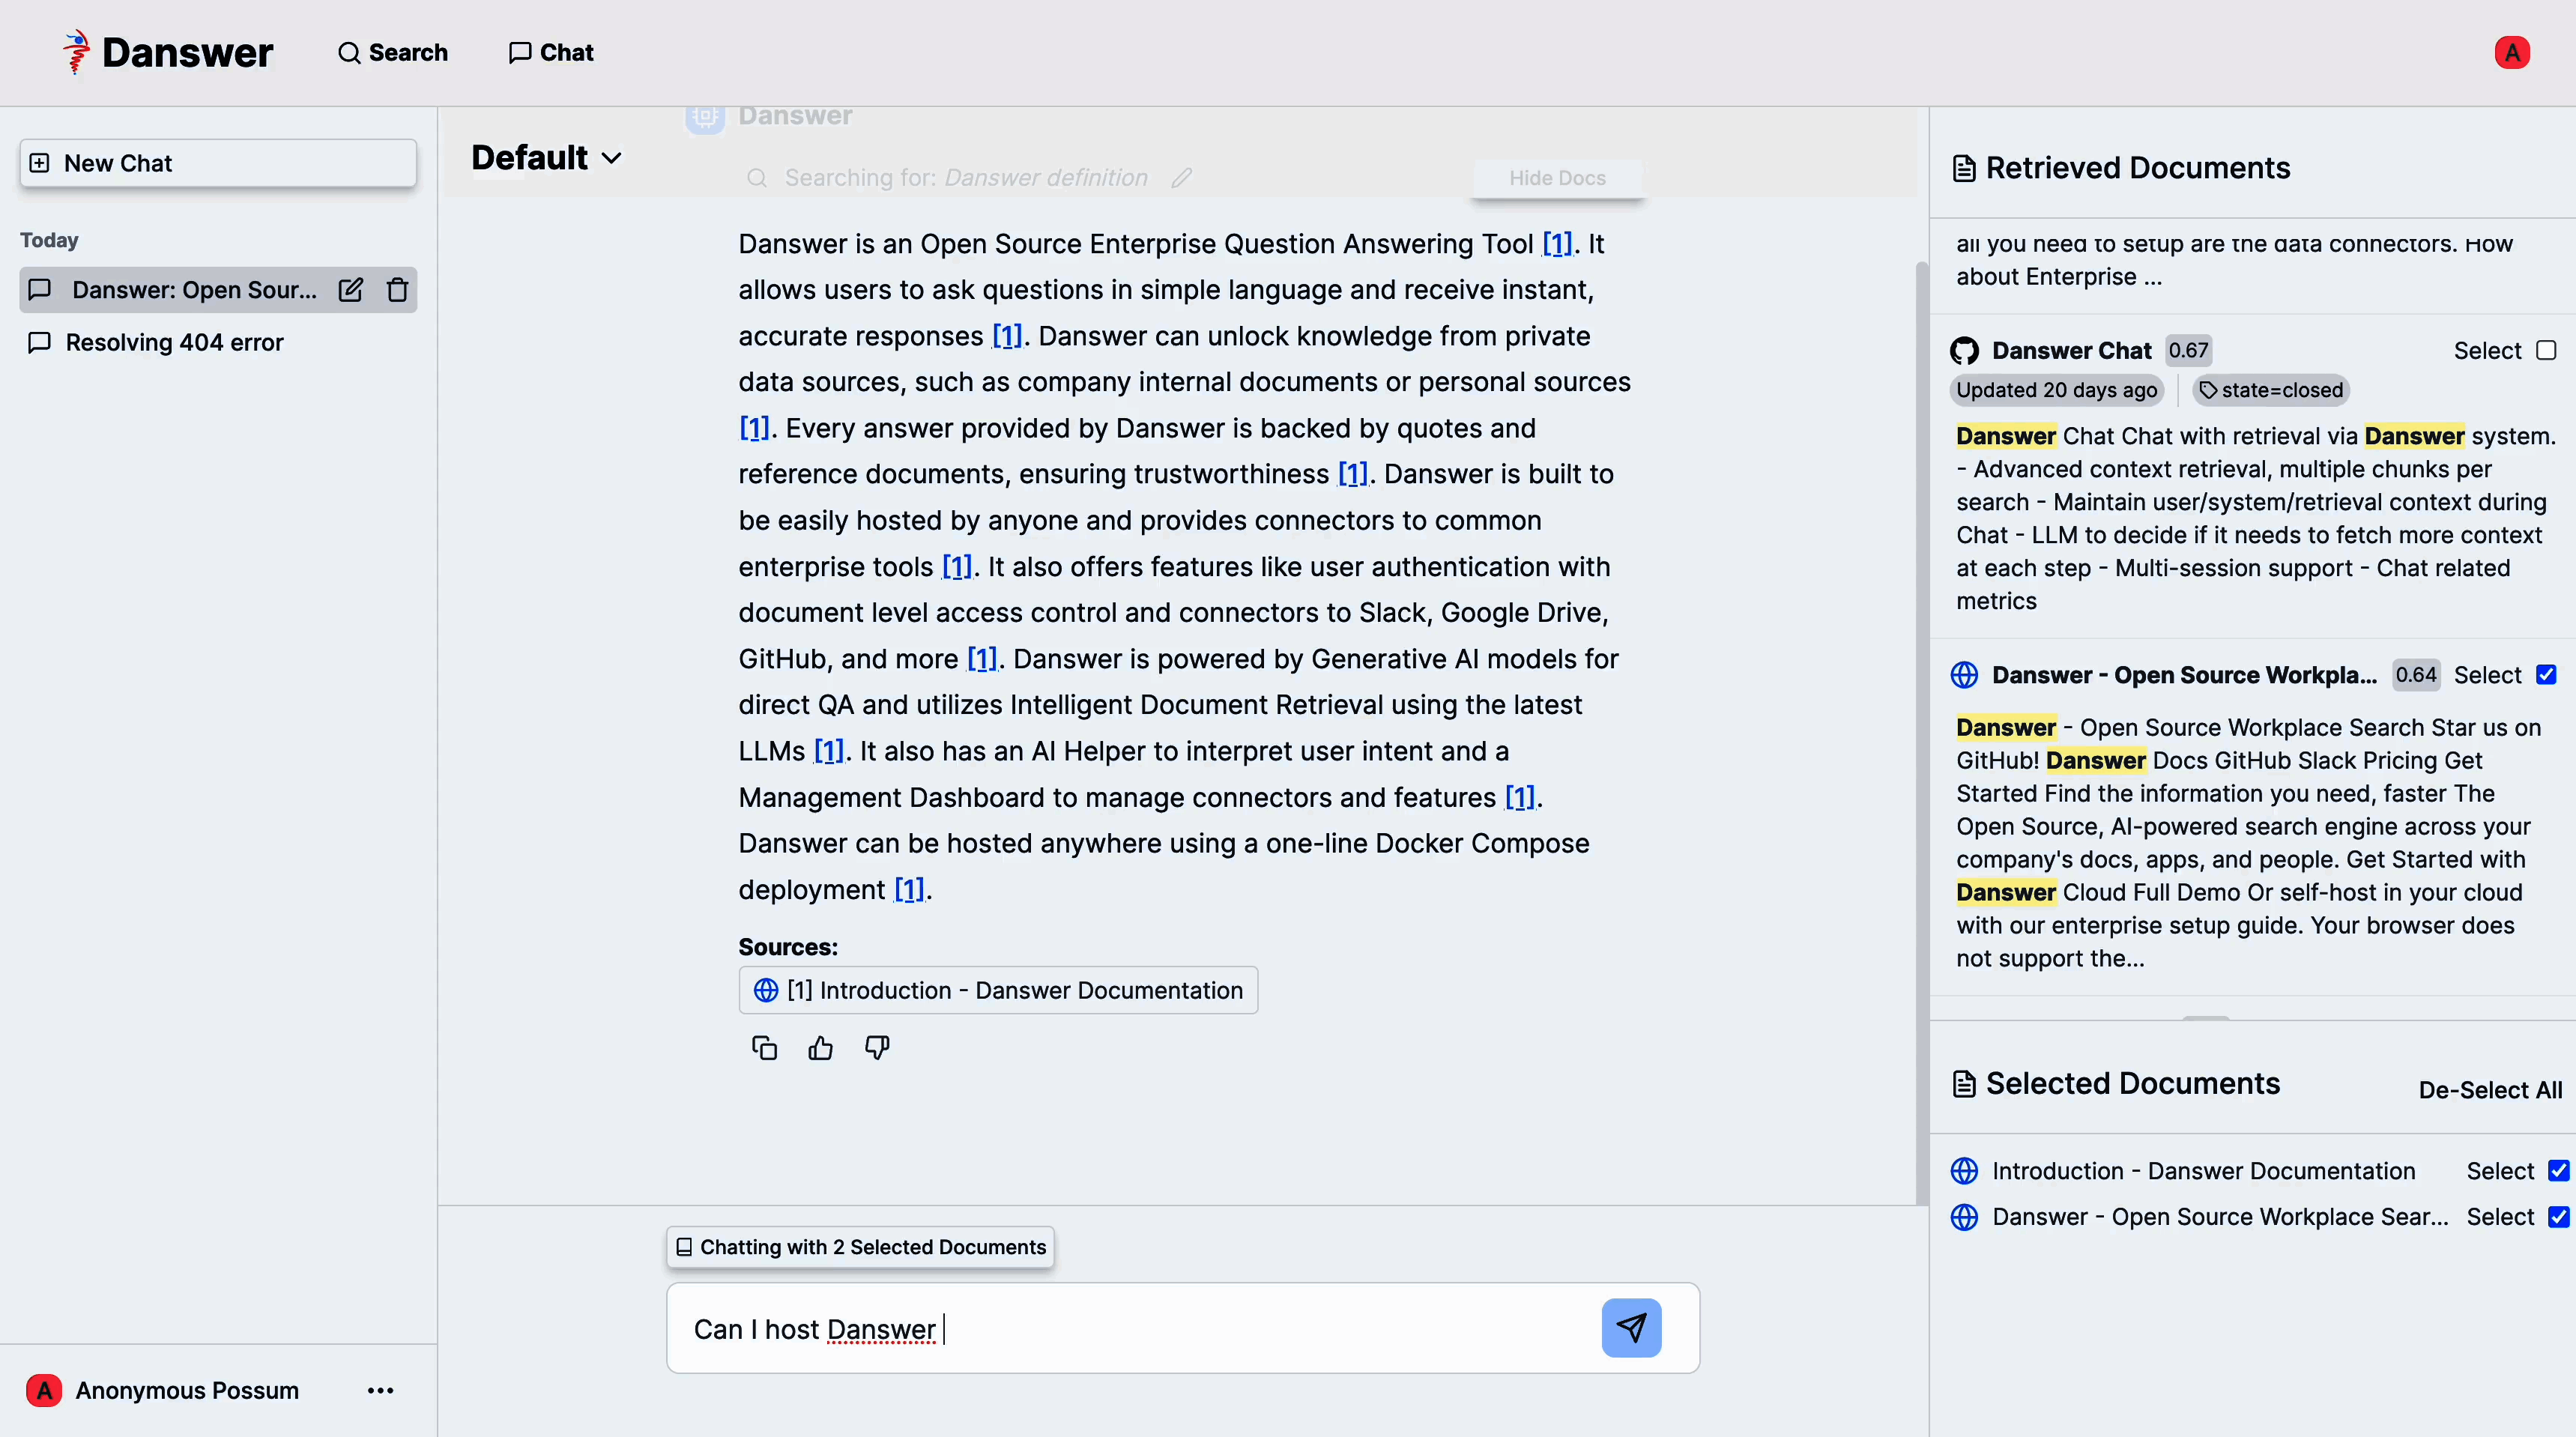The image size is (2576, 1437).
Task: Open the Chatting with 2 Selected Documents popup
Action: tap(860, 1247)
